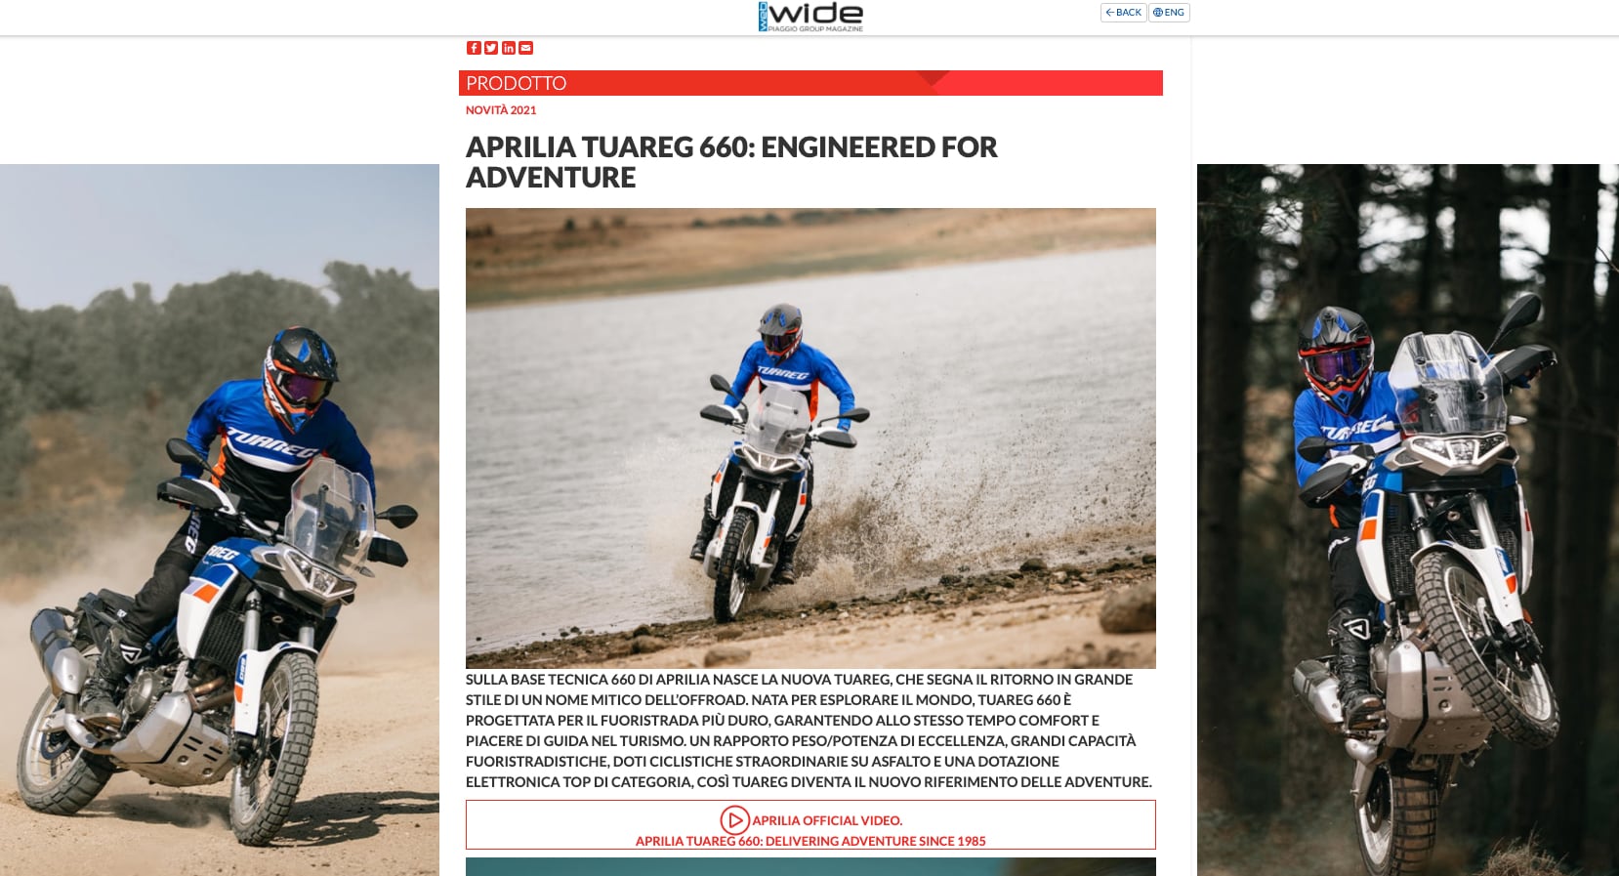Open the main photo of rider splashing water

[x=810, y=438]
